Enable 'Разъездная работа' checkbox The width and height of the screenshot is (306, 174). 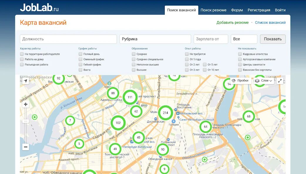point(22,64)
